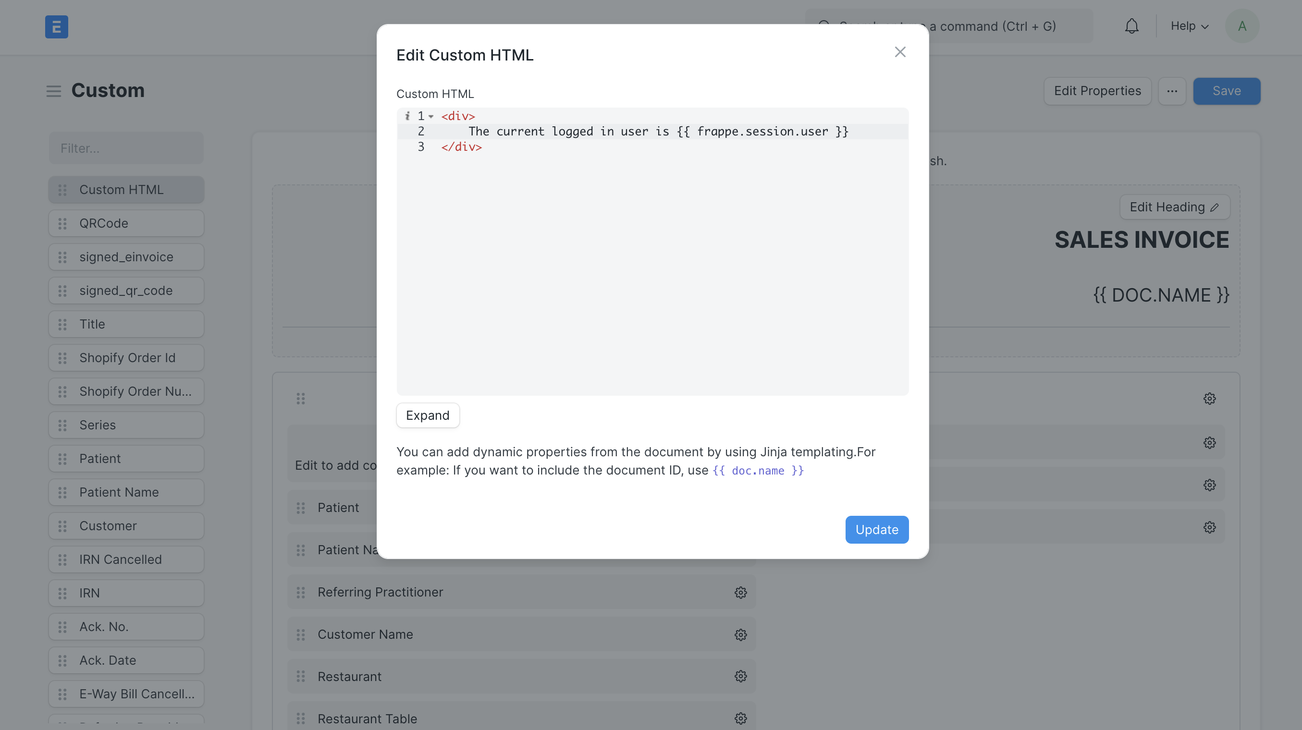Click the Filter input field
The height and width of the screenshot is (730, 1302).
(x=126, y=147)
